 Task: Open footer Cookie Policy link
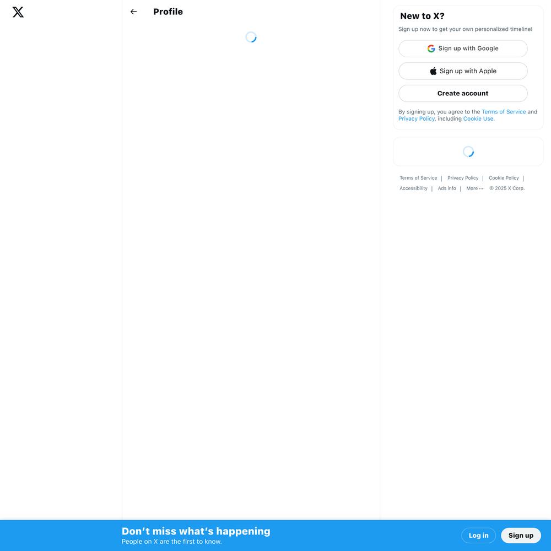(x=504, y=178)
